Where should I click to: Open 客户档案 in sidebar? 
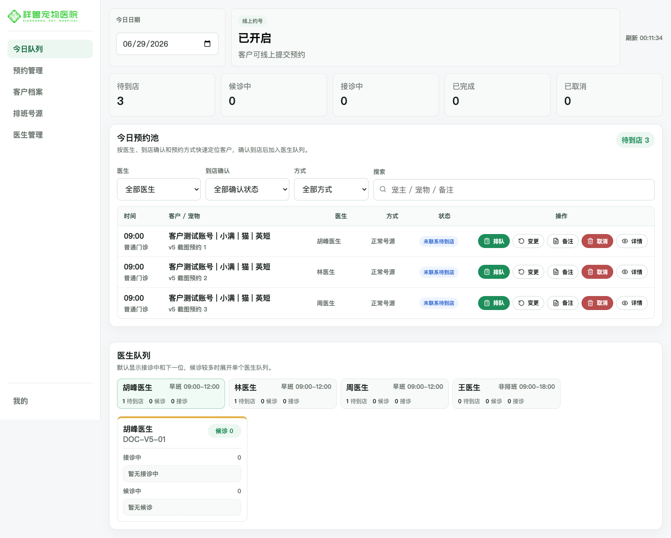pos(50,92)
